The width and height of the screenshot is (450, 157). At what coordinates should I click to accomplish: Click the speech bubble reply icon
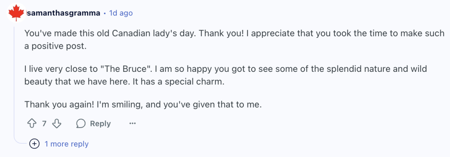81,123
